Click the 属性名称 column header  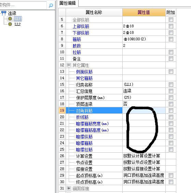[94, 12]
